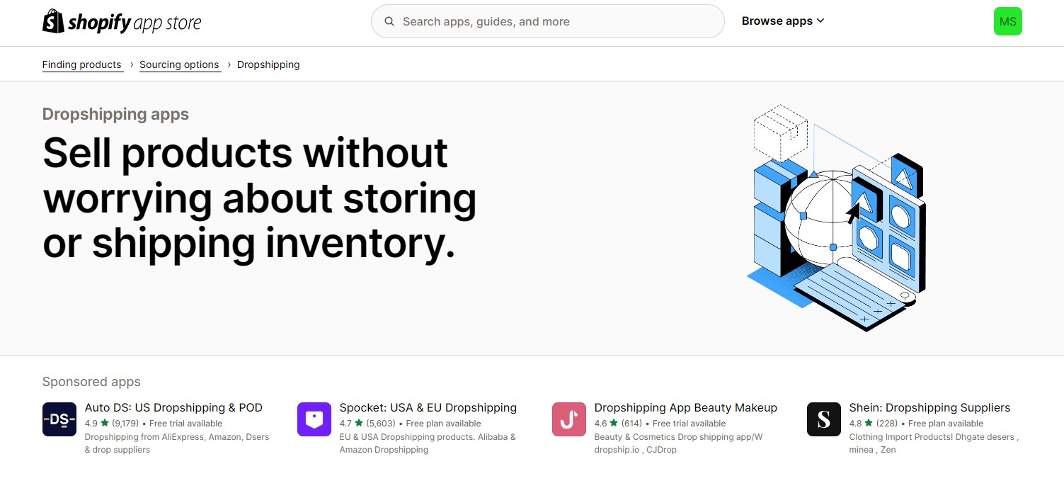Click the Shein 4.8 rating (228)
Viewport: 1064px width, 493px height.
click(x=874, y=424)
